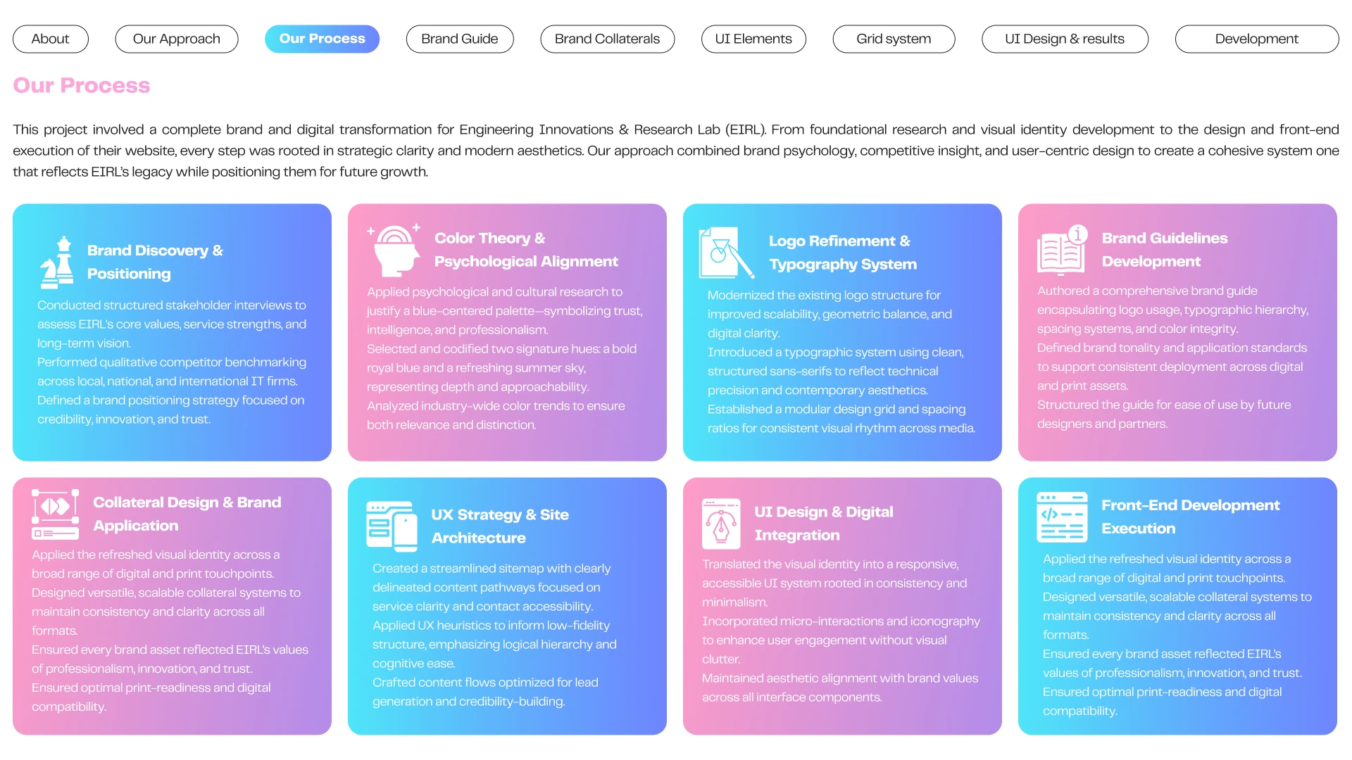
Task: Open the About tab
Action: point(51,39)
